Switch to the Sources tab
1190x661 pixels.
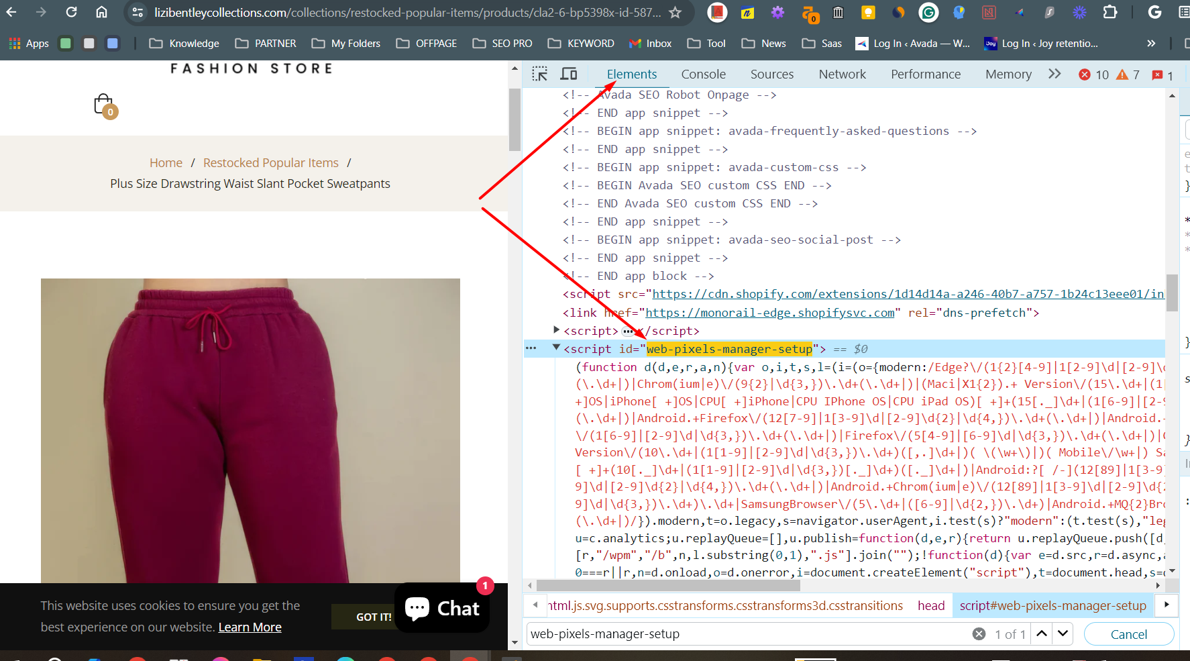click(771, 74)
